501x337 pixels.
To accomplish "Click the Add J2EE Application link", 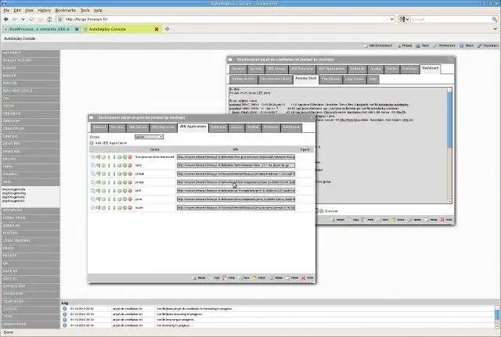I will click(111, 143).
